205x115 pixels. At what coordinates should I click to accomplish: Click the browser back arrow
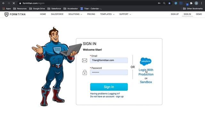click(4, 3)
